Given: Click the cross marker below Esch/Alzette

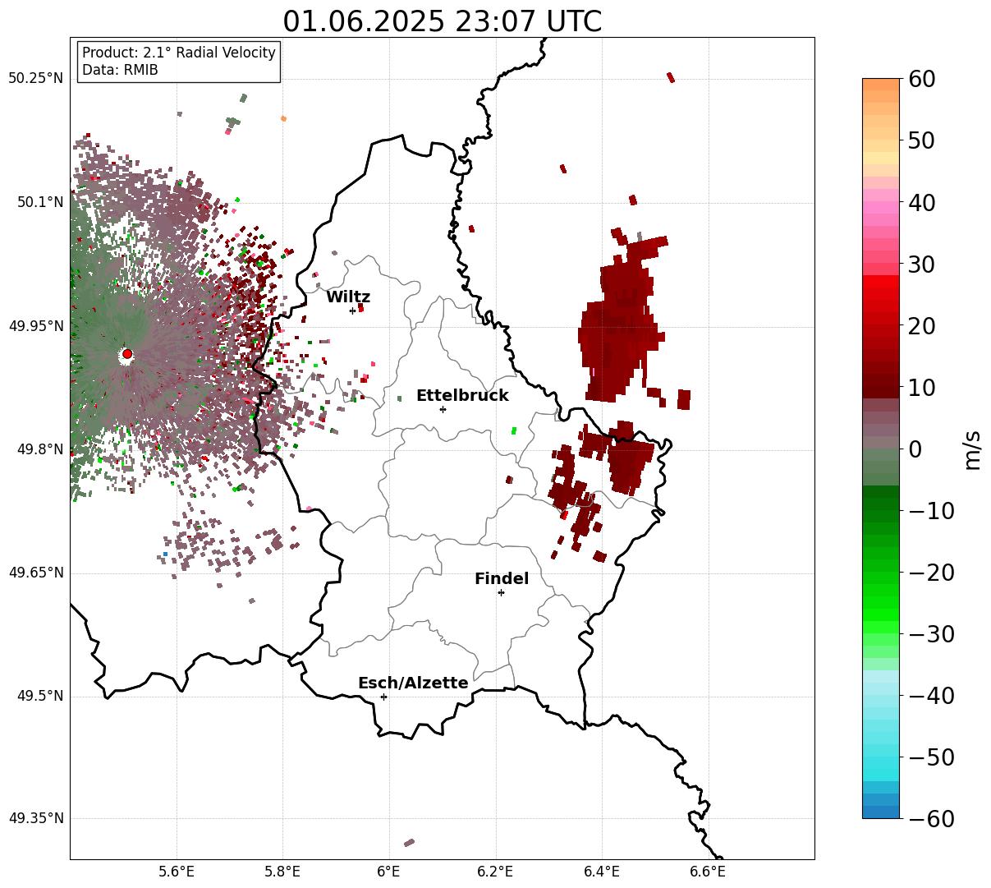Looking at the screenshot, I should pyautogui.click(x=383, y=697).
